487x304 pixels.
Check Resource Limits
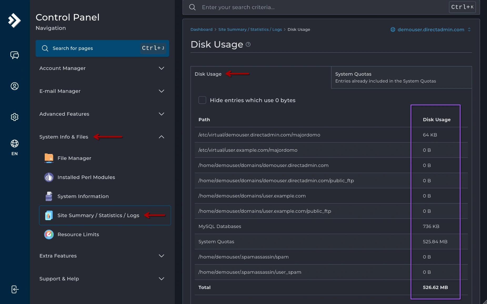[78, 234]
